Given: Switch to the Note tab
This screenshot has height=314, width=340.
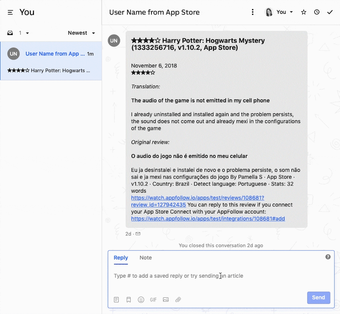Looking at the screenshot, I should (145, 258).
